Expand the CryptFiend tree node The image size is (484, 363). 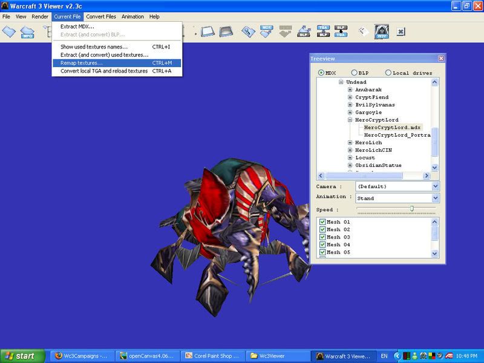350,97
